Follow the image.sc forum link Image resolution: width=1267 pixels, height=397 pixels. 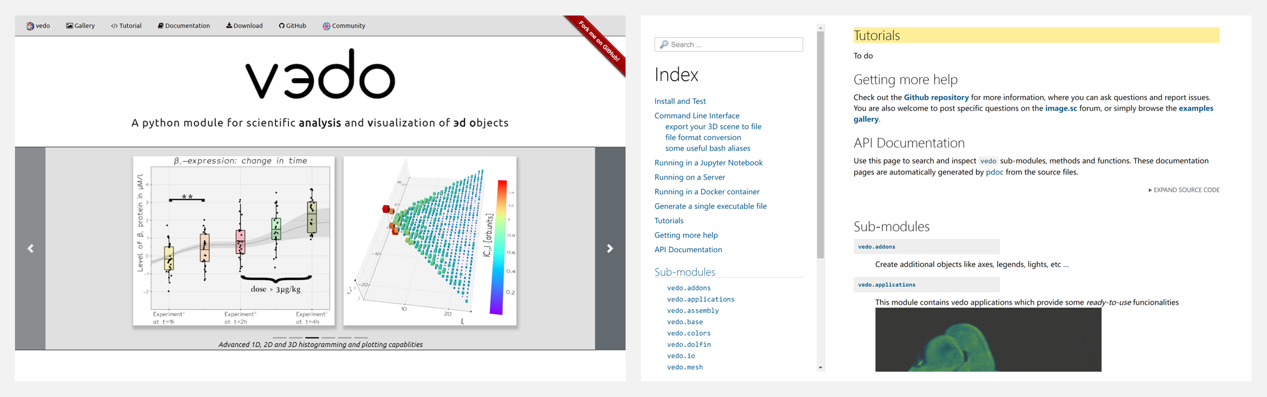1061,109
